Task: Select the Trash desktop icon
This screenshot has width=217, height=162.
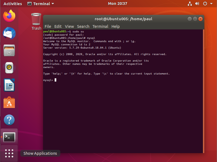Action: point(36,22)
